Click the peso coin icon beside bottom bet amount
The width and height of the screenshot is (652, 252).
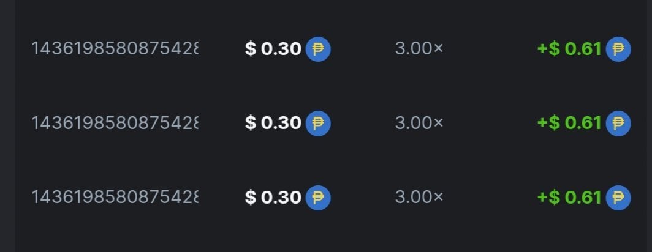click(x=317, y=198)
